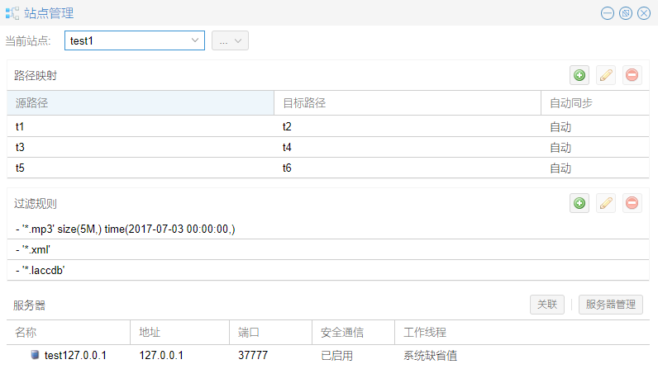Viewport: 658px width, 369px height.
Task: Click the server icon beside test127.0.0.1
Action: coord(35,355)
